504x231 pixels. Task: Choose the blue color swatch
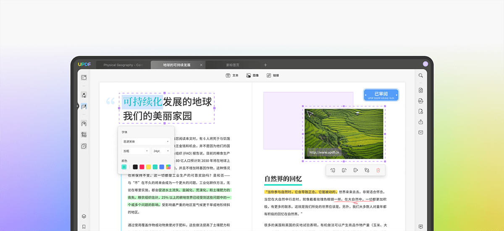(x=162, y=167)
